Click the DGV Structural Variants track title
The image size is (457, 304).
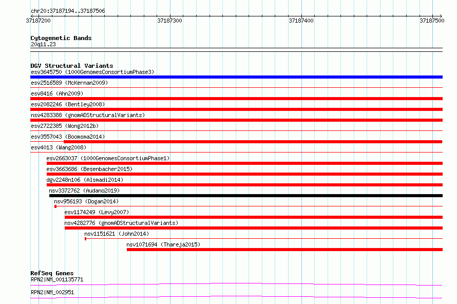pos(72,66)
